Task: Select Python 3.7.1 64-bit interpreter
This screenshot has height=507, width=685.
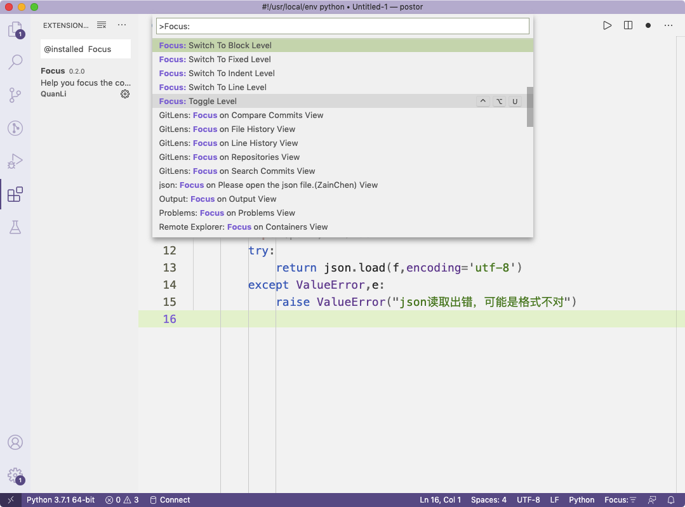Action: pos(61,500)
